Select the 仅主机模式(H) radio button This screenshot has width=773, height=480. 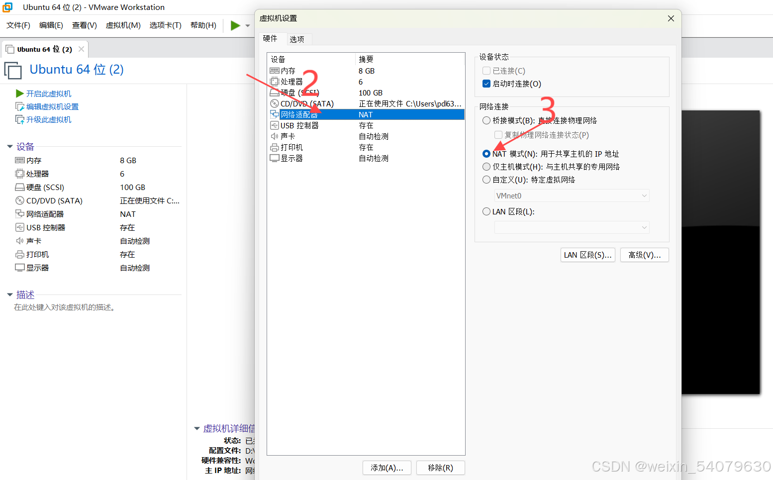[x=486, y=167]
